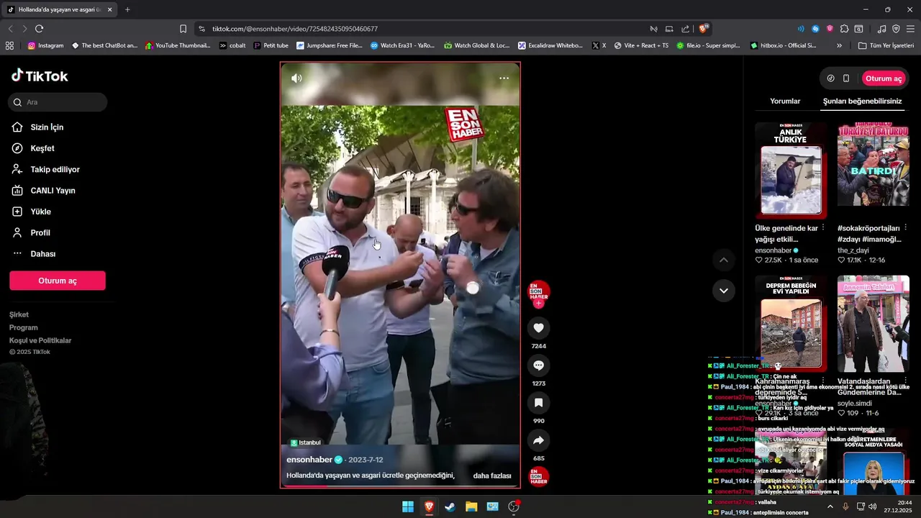Open Steam from the taskbar
Screen dimensions: 921x518
click(450, 506)
